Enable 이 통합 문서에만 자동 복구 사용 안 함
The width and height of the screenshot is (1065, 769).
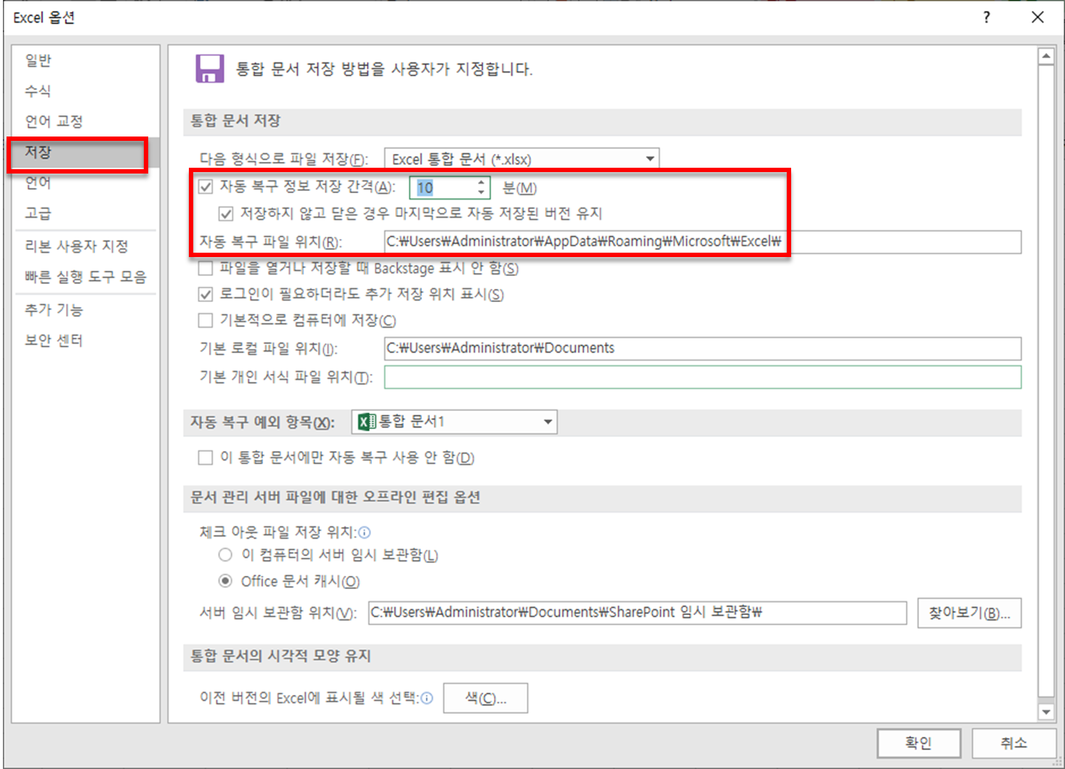(206, 457)
